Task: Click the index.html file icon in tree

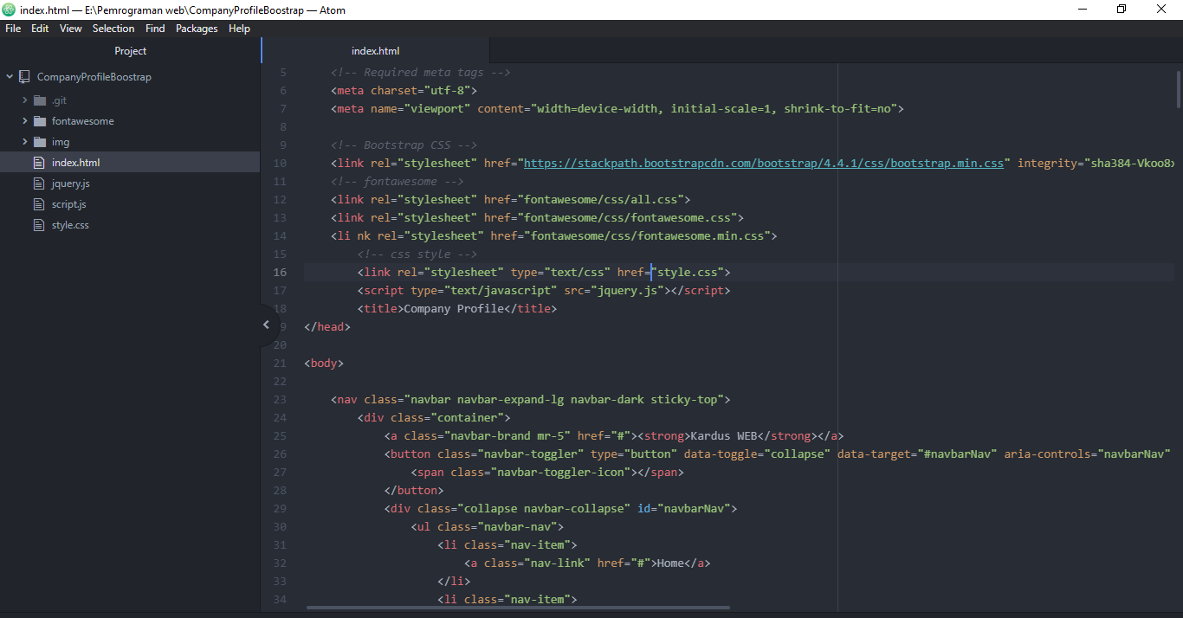Action: pos(39,162)
